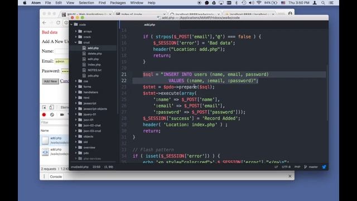
Task: Click the Email input field in browser
Action: pyautogui.click(x=62, y=61)
